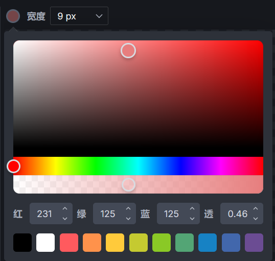The width and height of the screenshot is (275, 261).
Task: Open the stroke color circle button
Action: coord(13,16)
